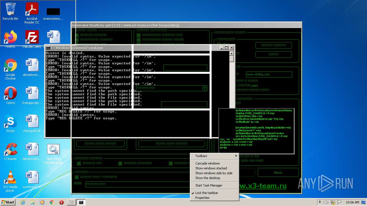Open VLC media player desktop shortcut
This screenshot has width=367, height=206.
tap(10, 181)
